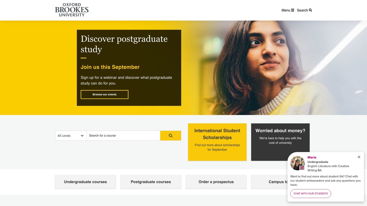Click the Oxford Brookes University logo

click(72, 9)
